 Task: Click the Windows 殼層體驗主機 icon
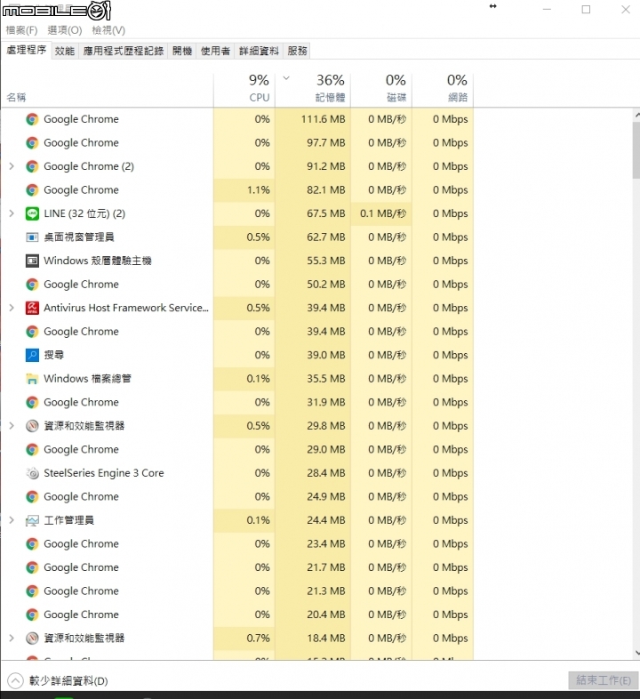pyautogui.click(x=32, y=261)
